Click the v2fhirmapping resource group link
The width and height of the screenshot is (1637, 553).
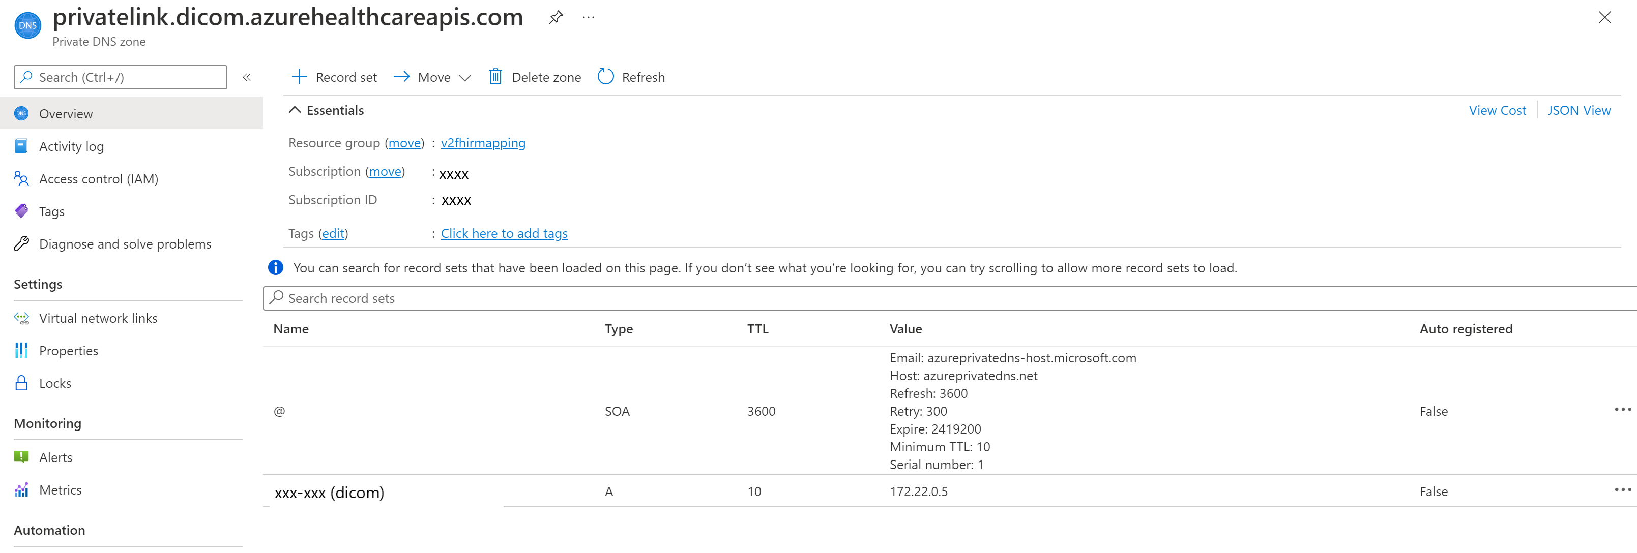(482, 143)
